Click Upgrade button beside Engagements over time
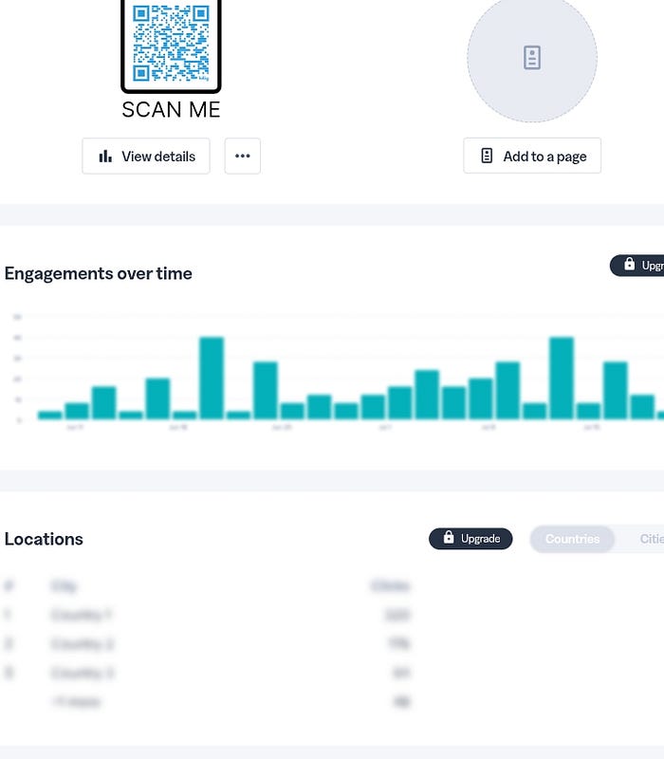Image resolution: width=664 pixels, height=759 pixels. (636, 266)
